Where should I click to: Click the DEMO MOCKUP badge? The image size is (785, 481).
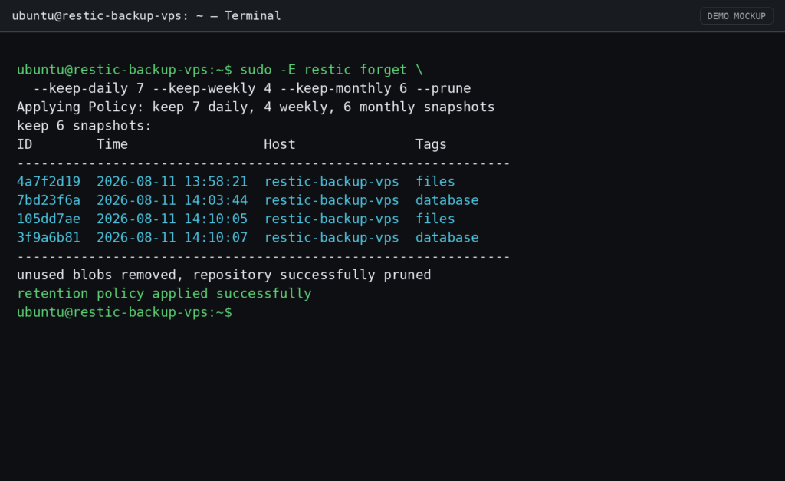click(x=737, y=16)
